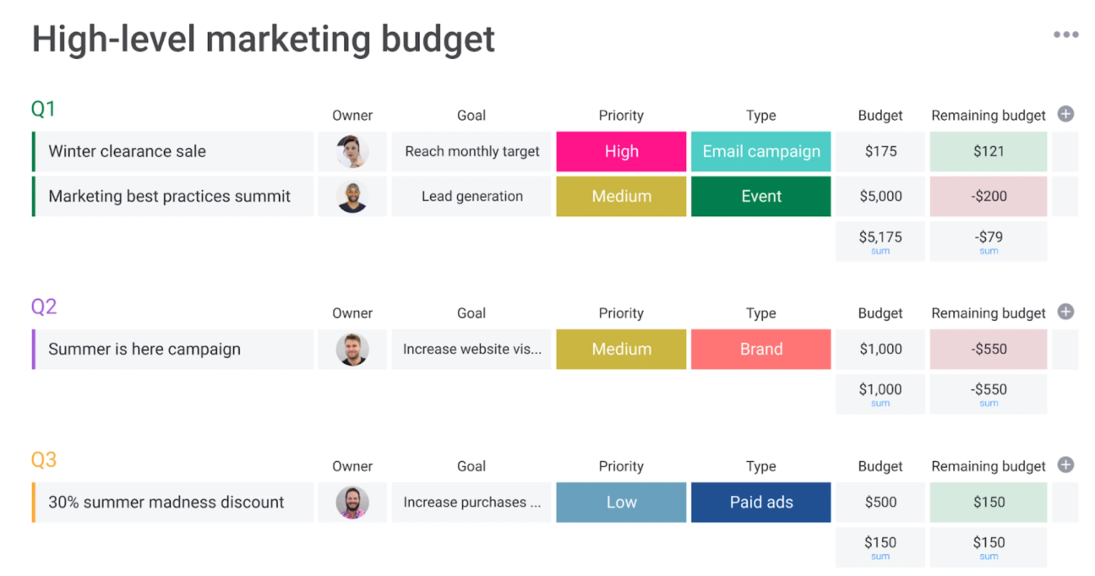Open the Paid ads type selector
Image resolution: width=1095 pixels, height=576 pixels.
pos(760,502)
